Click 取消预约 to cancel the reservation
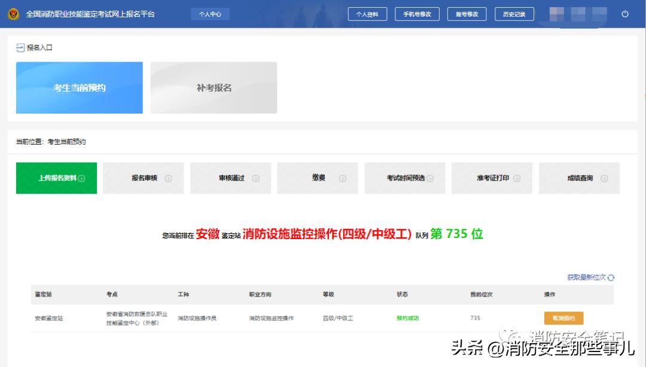The image size is (646, 367). tap(563, 318)
